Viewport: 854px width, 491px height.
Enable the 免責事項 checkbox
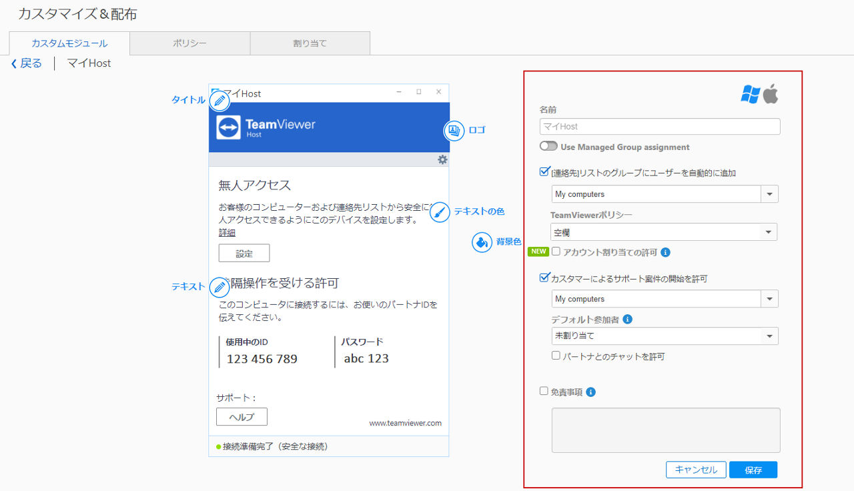point(544,391)
